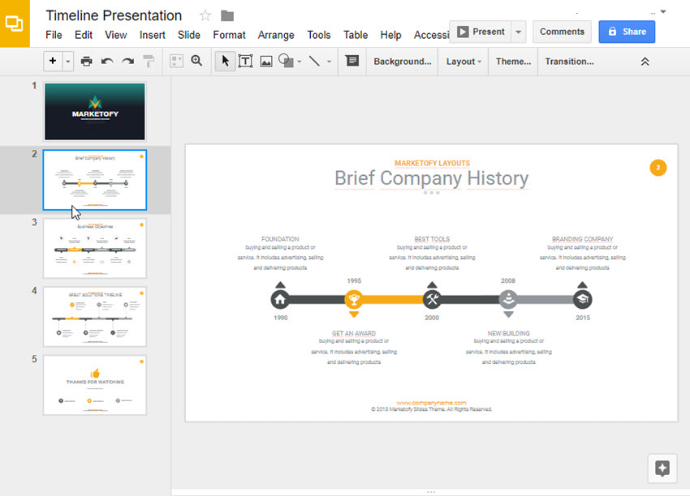The width and height of the screenshot is (690, 496).
Task: Open the Layout dropdown
Action: click(462, 61)
